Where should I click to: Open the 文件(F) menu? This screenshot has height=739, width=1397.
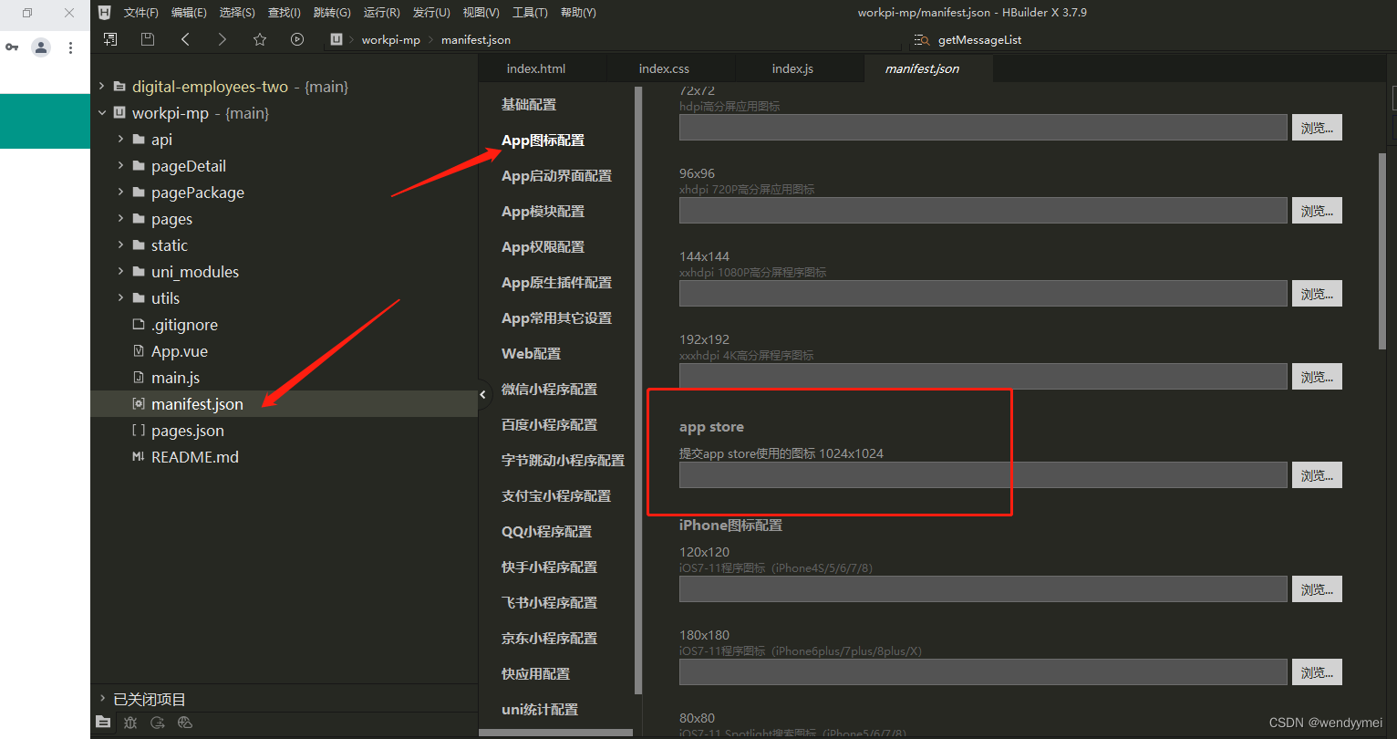[140, 13]
